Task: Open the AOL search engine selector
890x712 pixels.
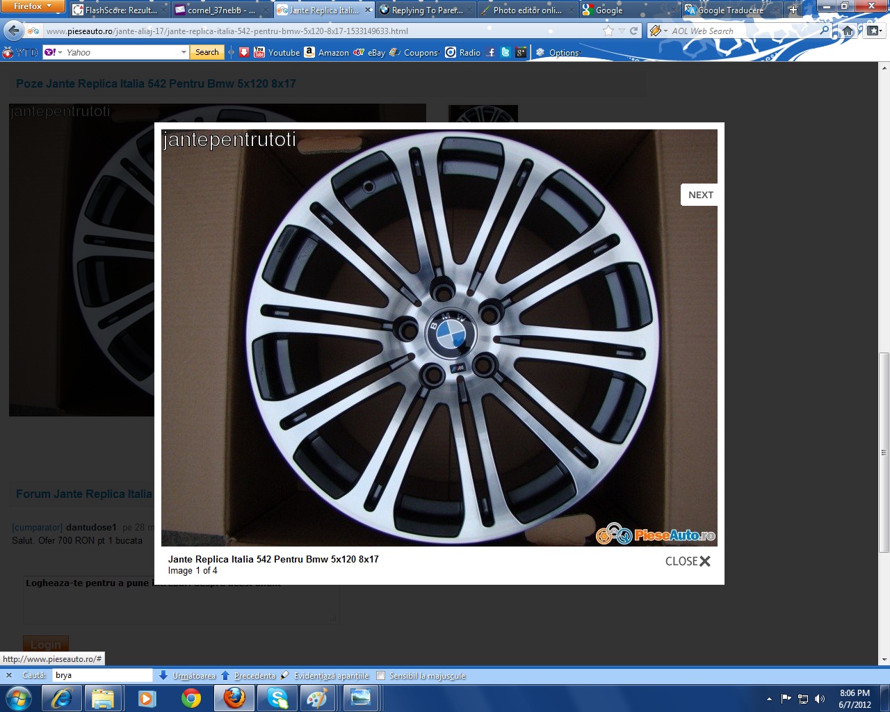Action: [658, 31]
